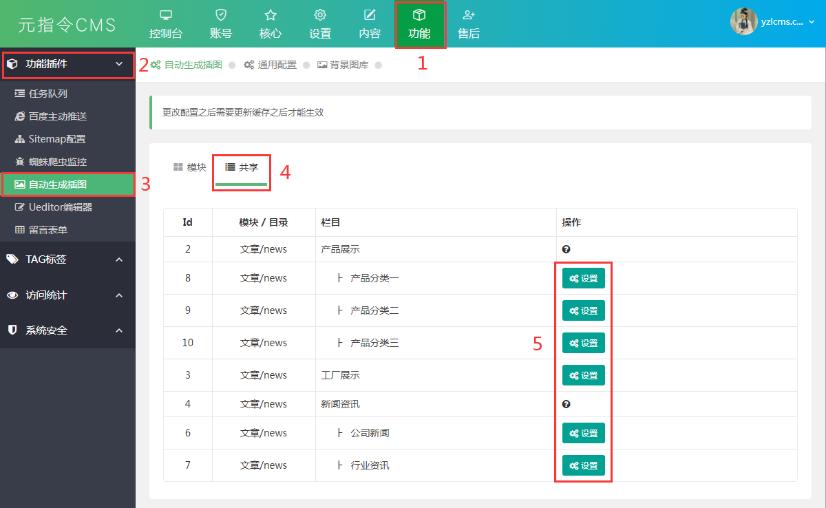Click 设置 for 产品分类三
This screenshot has height=508, width=826.
tap(584, 343)
